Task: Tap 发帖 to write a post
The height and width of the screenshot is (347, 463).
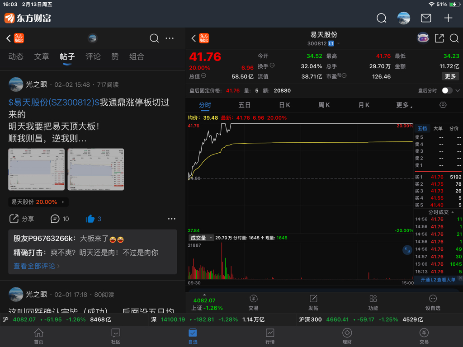Action: point(313,302)
